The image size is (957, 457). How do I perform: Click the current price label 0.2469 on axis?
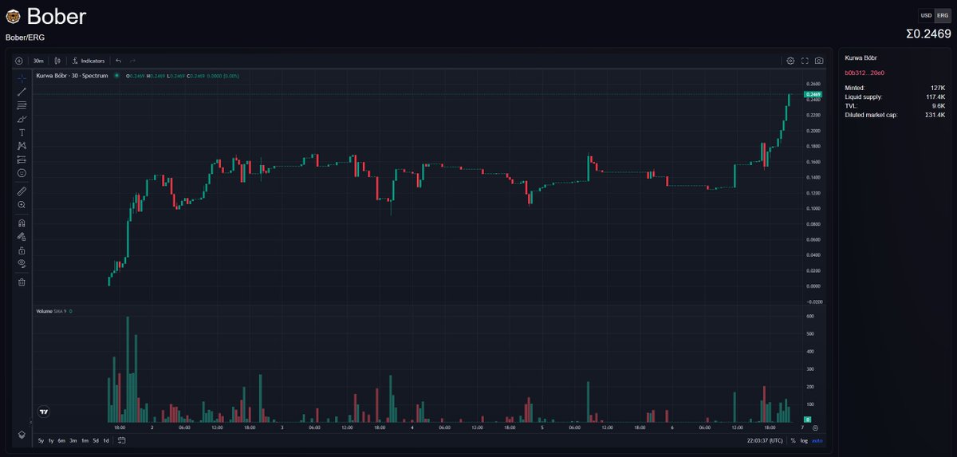pos(813,95)
